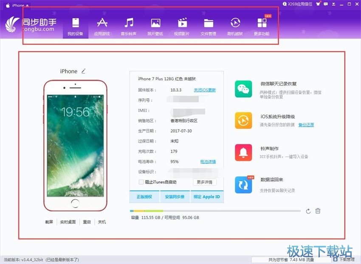Click the blurred serial number field

[183, 99]
